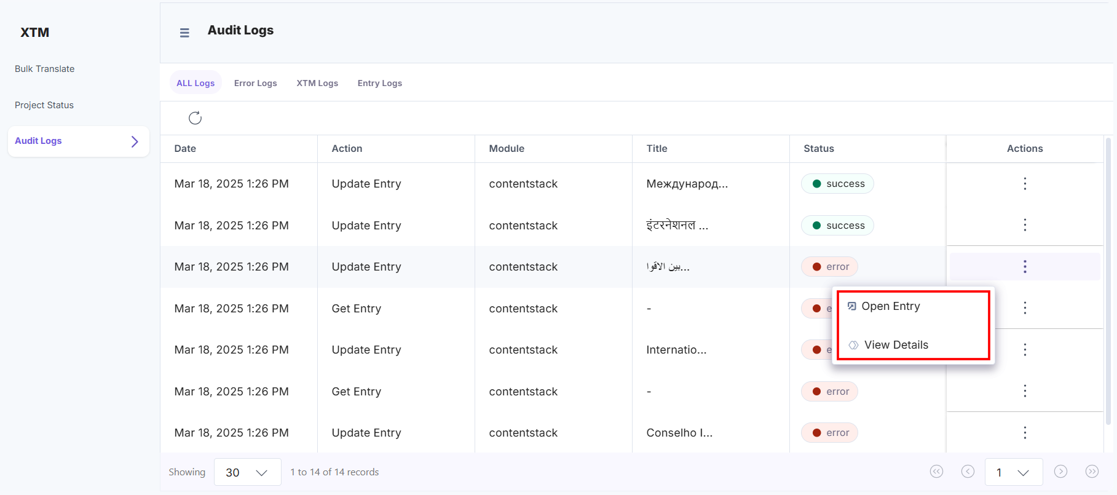Open the page number dropdown showing 1

[x=1014, y=472]
